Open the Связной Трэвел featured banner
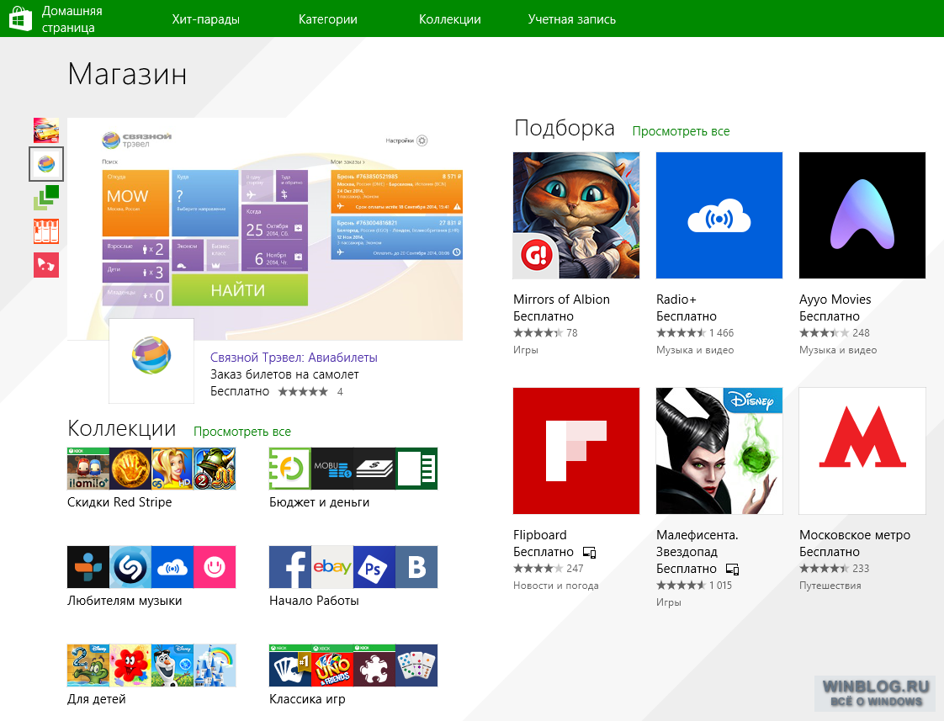Image resolution: width=944 pixels, height=721 pixels. (265, 229)
